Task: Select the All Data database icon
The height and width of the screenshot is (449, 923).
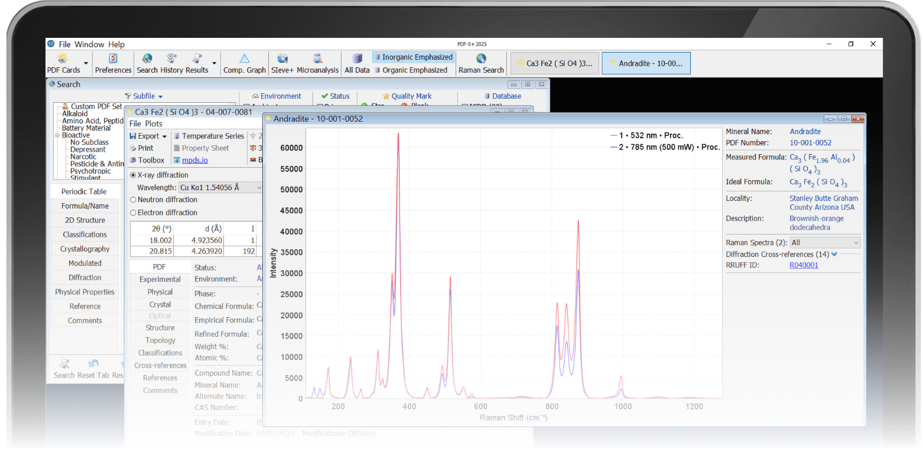Action: coord(357,58)
